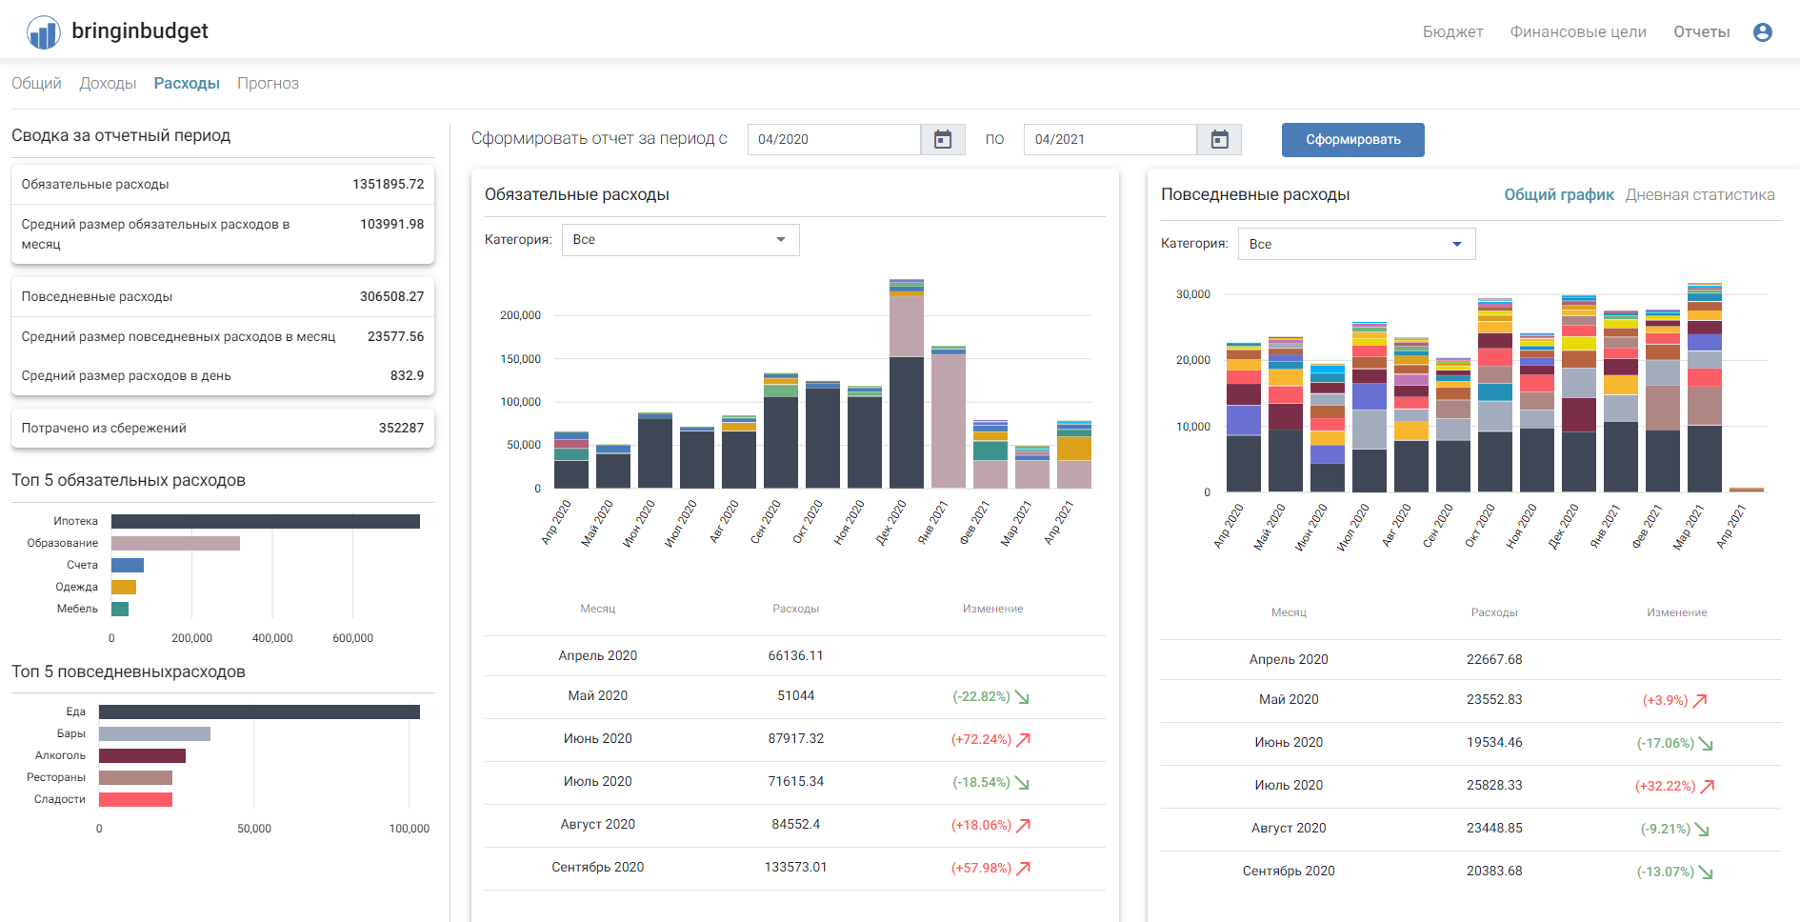Open the Категория dropdown for Обязательные расходы
This screenshot has width=1800, height=922.
(x=680, y=240)
